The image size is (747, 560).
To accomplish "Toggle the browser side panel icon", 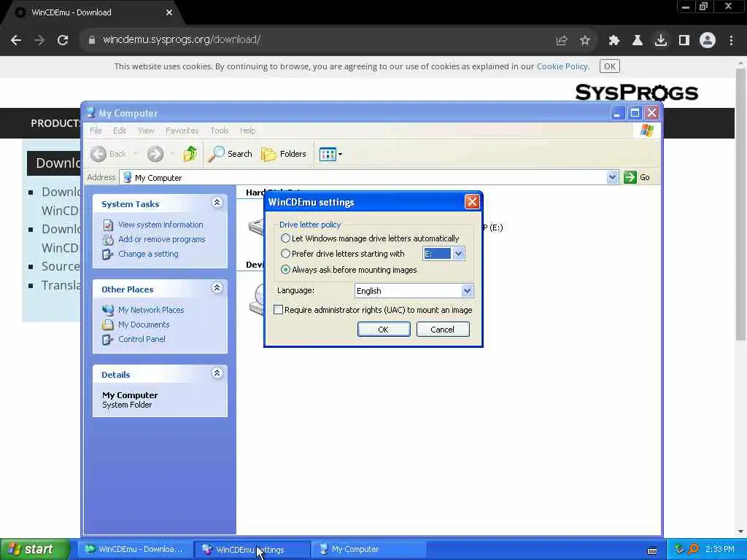I will point(684,41).
